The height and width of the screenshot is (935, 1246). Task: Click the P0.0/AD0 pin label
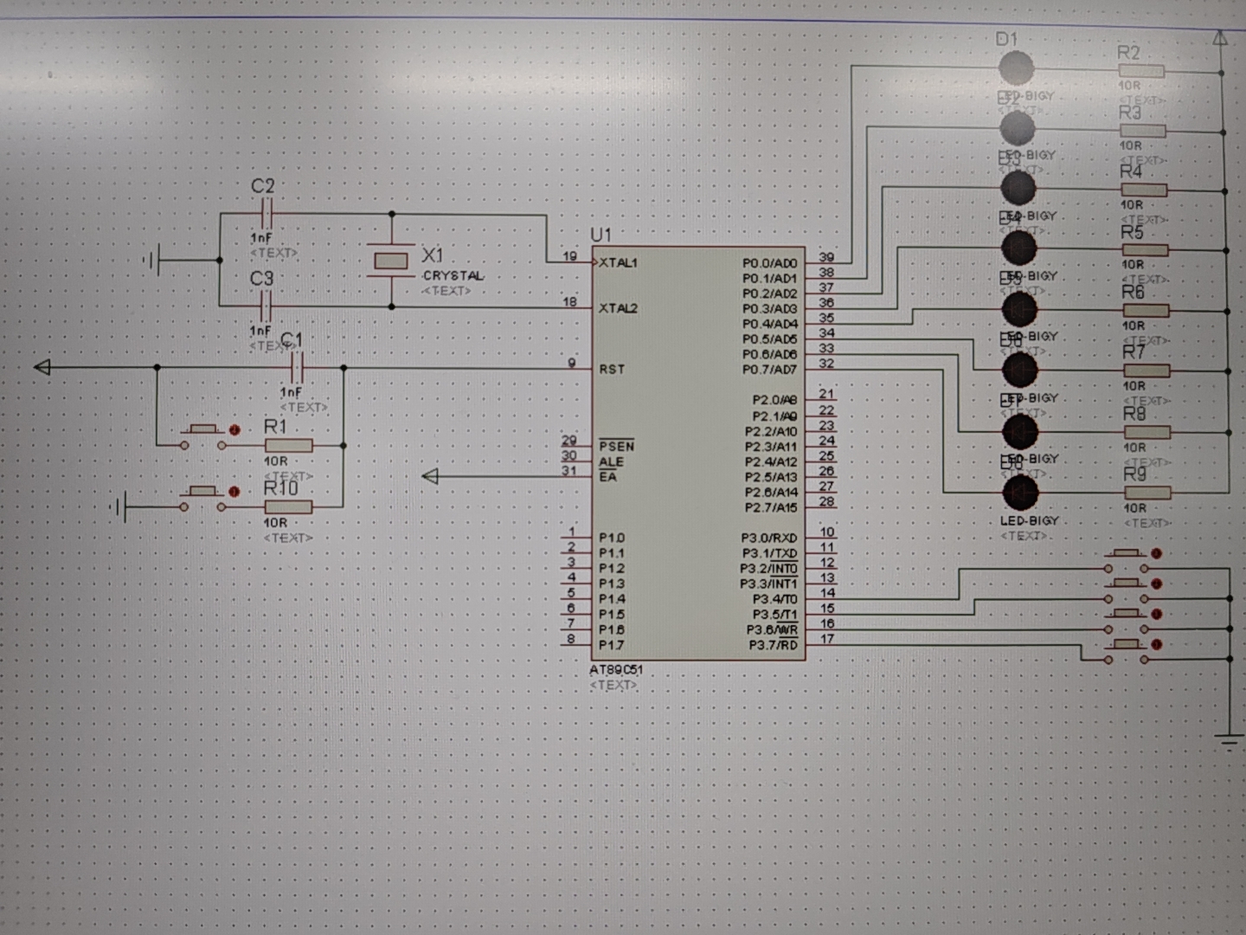point(769,263)
